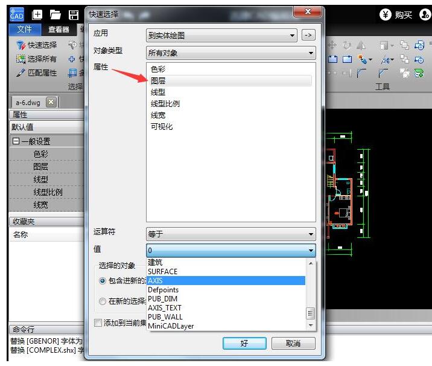Close the a-6.dwg document tab
Screen dimensions: 432x366
point(51,102)
